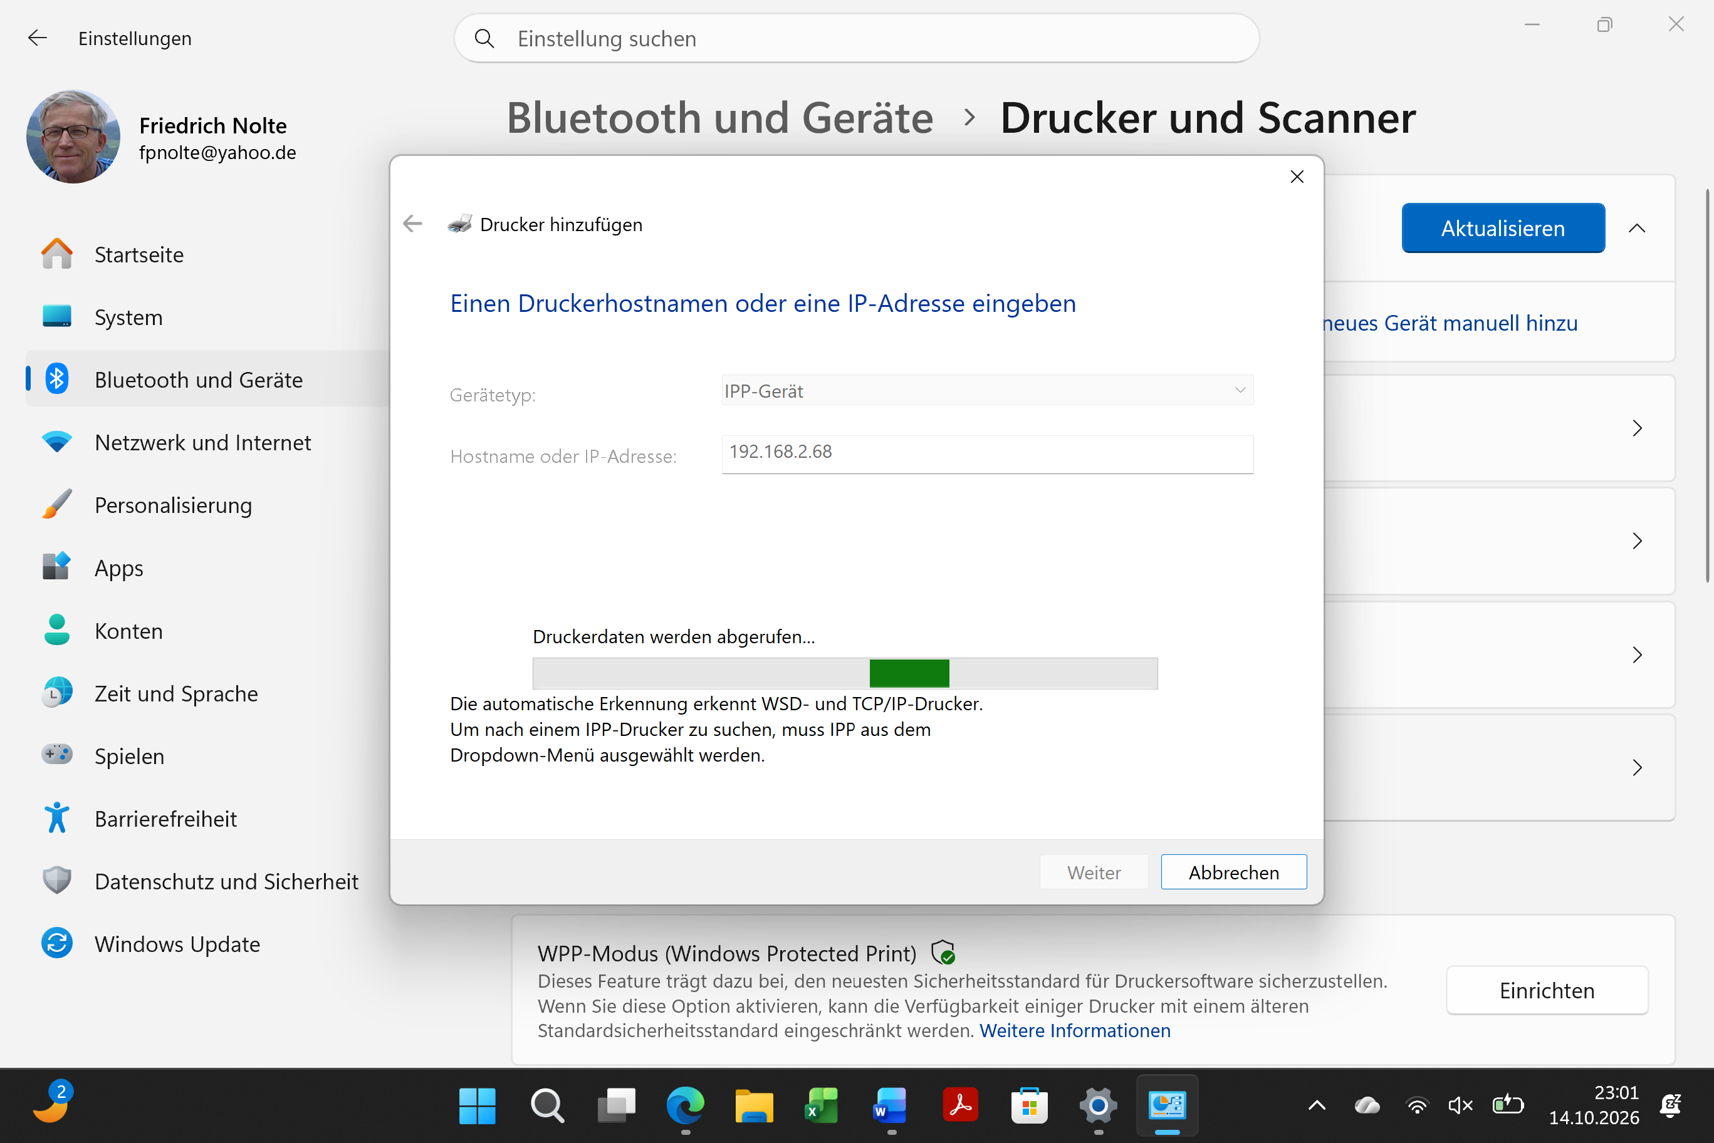The height and width of the screenshot is (1143, 1714).
Task: Click the Konten person icon
Action: 57,630
